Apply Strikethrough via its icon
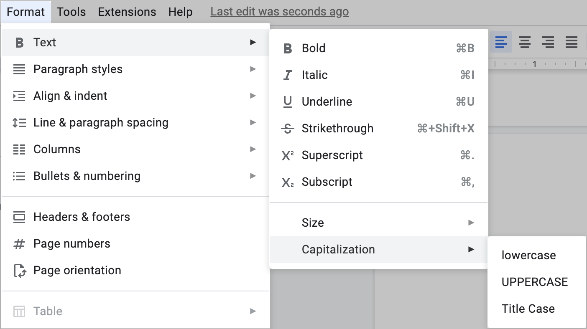 (x=288, y=129)
